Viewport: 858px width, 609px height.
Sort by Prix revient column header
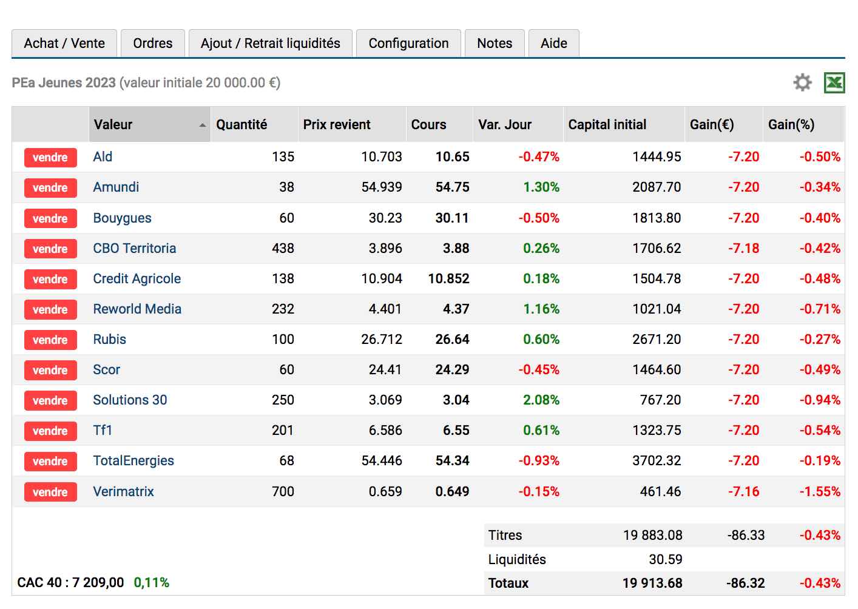click(352, 124)
